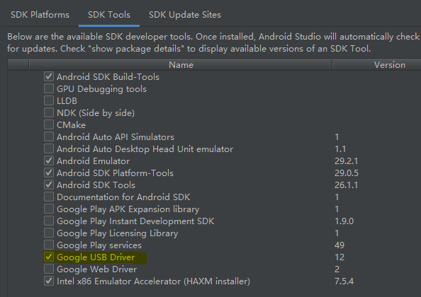Image resolution: width=421 pixels, height=297 pixels.
Task: Sort by the Name column header
Action: tap(181, 65)
